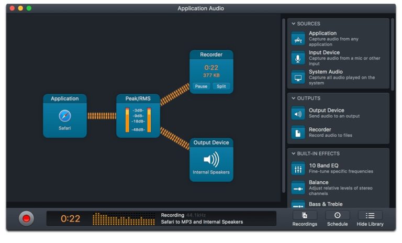
Task: Click the Output Device speaker icon in library
Action: [298, 114]
